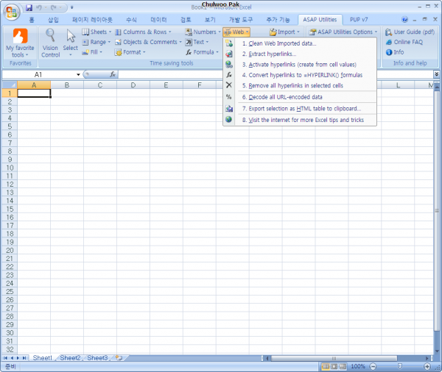Viewport: 442px width, 372px height.
Task: Select column C header
Action: click(x=99, y=85)
